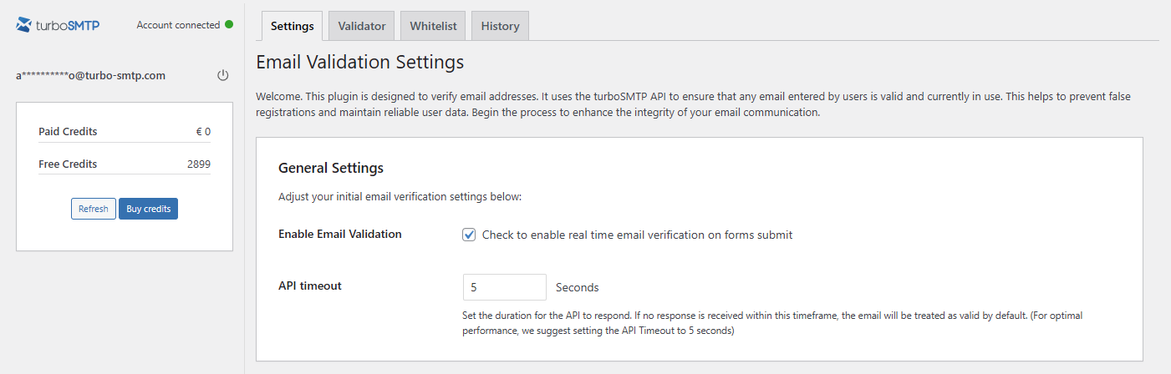This screenshot has height=374, width=1171.
Task: Click the turboSMTP envelope logo icon
Action: [x=24, y=25]
